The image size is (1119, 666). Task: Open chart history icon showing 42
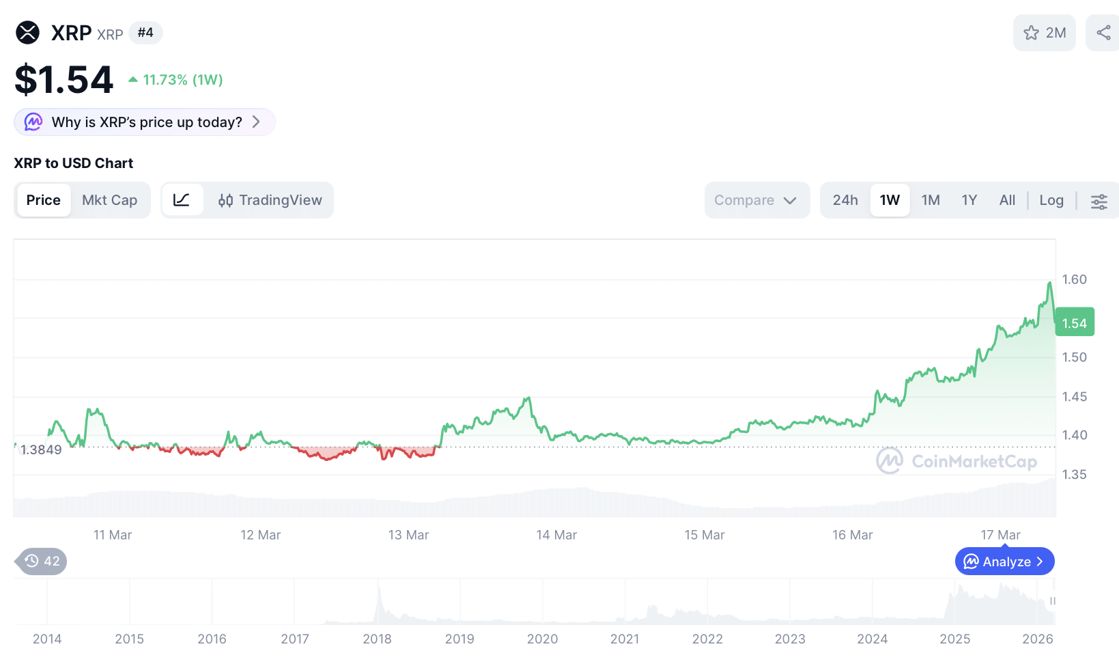coord(40,561)
